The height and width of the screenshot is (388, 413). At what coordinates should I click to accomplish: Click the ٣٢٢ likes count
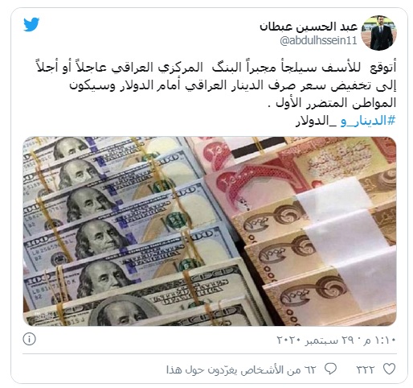coord(366,369)
